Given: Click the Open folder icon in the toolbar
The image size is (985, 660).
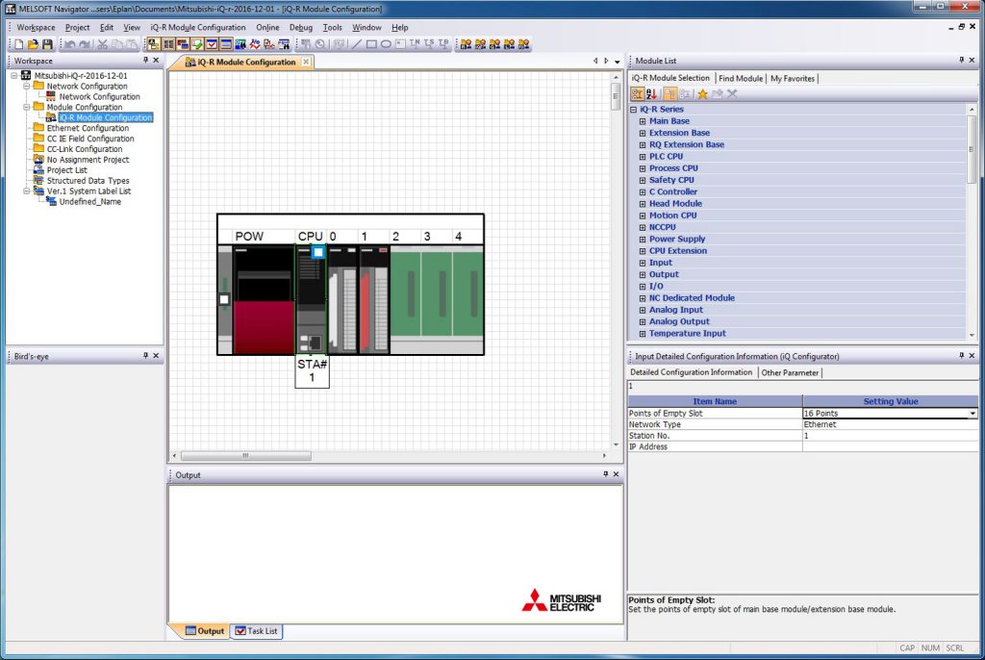Looking at the screenshot, I should pyautogui.click(x=33, y=44).
